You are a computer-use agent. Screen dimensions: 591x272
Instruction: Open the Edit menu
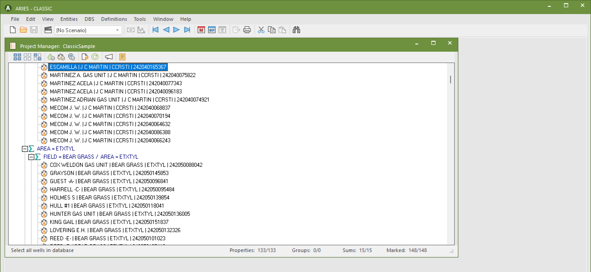pyautogui.click(x=30, y=19)
